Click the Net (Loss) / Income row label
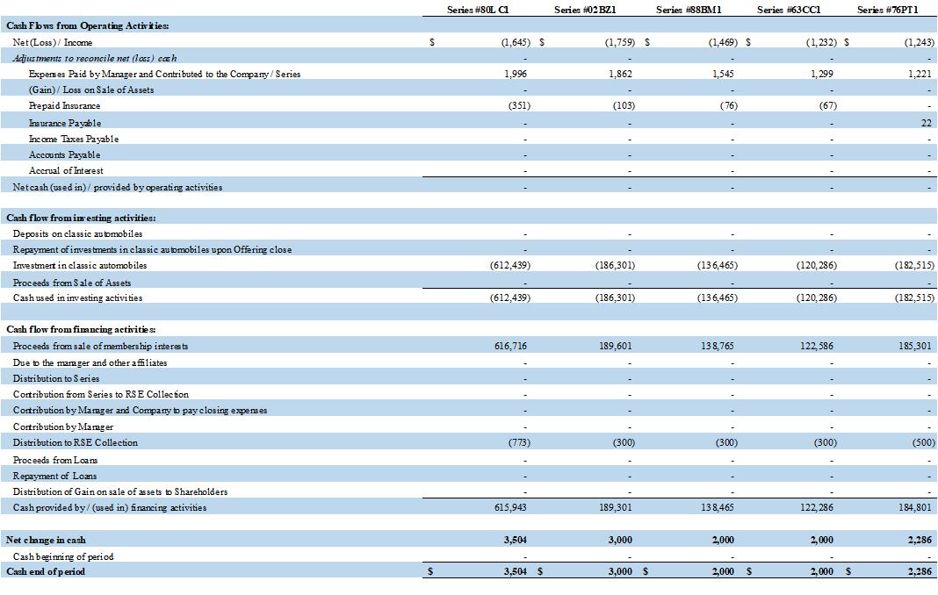The image size is (938, 595). 53,42
